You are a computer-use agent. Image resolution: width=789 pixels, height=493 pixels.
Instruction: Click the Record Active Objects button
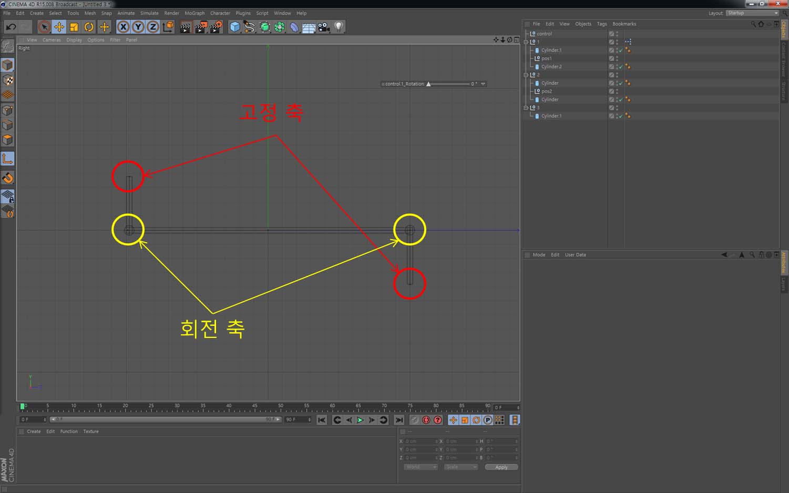click(415, 420)
